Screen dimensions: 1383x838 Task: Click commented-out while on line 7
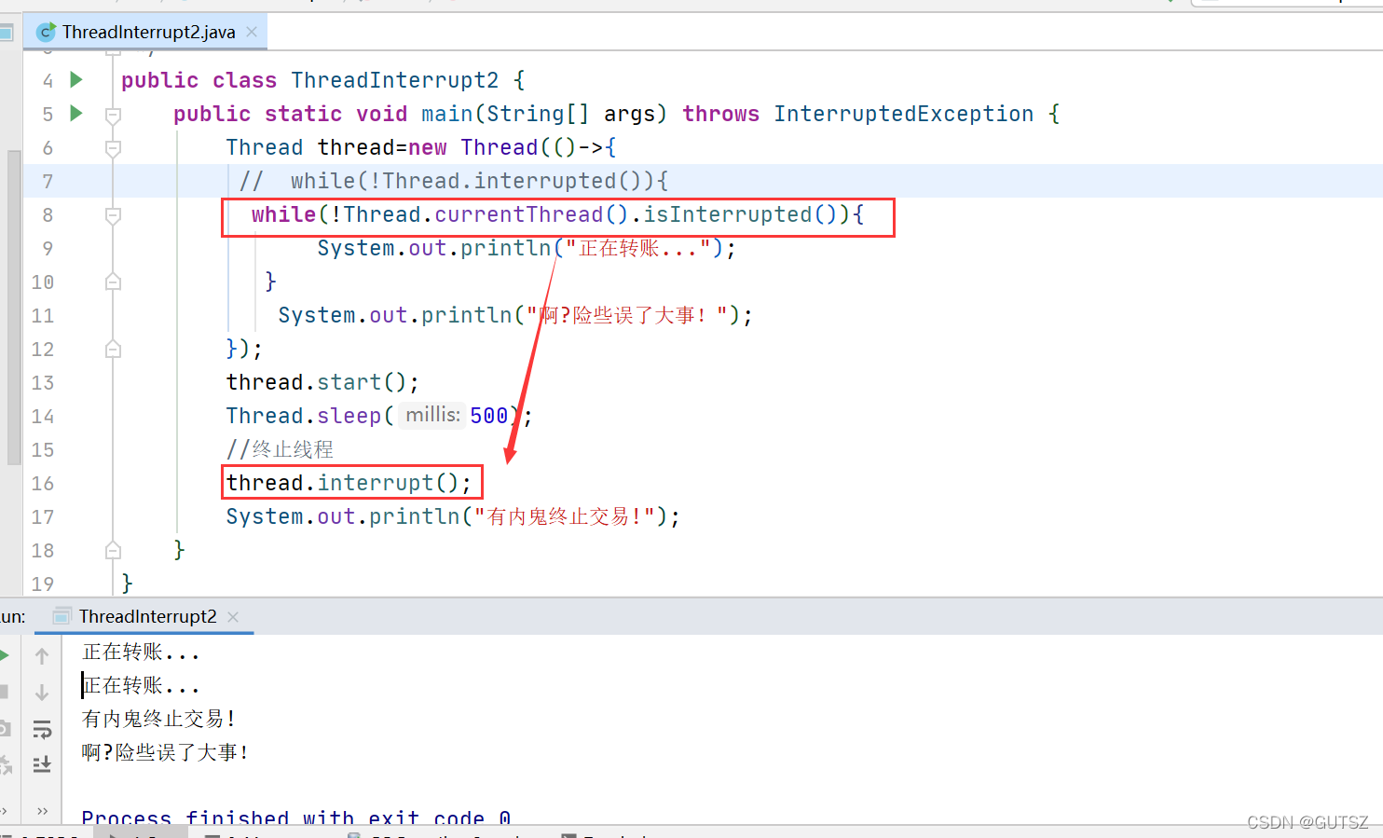(453, 181)
